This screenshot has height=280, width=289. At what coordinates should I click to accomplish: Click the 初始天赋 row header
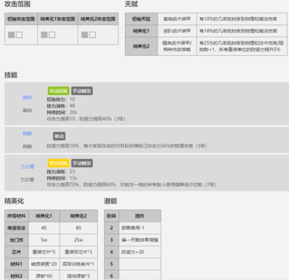tap(141, 19)
